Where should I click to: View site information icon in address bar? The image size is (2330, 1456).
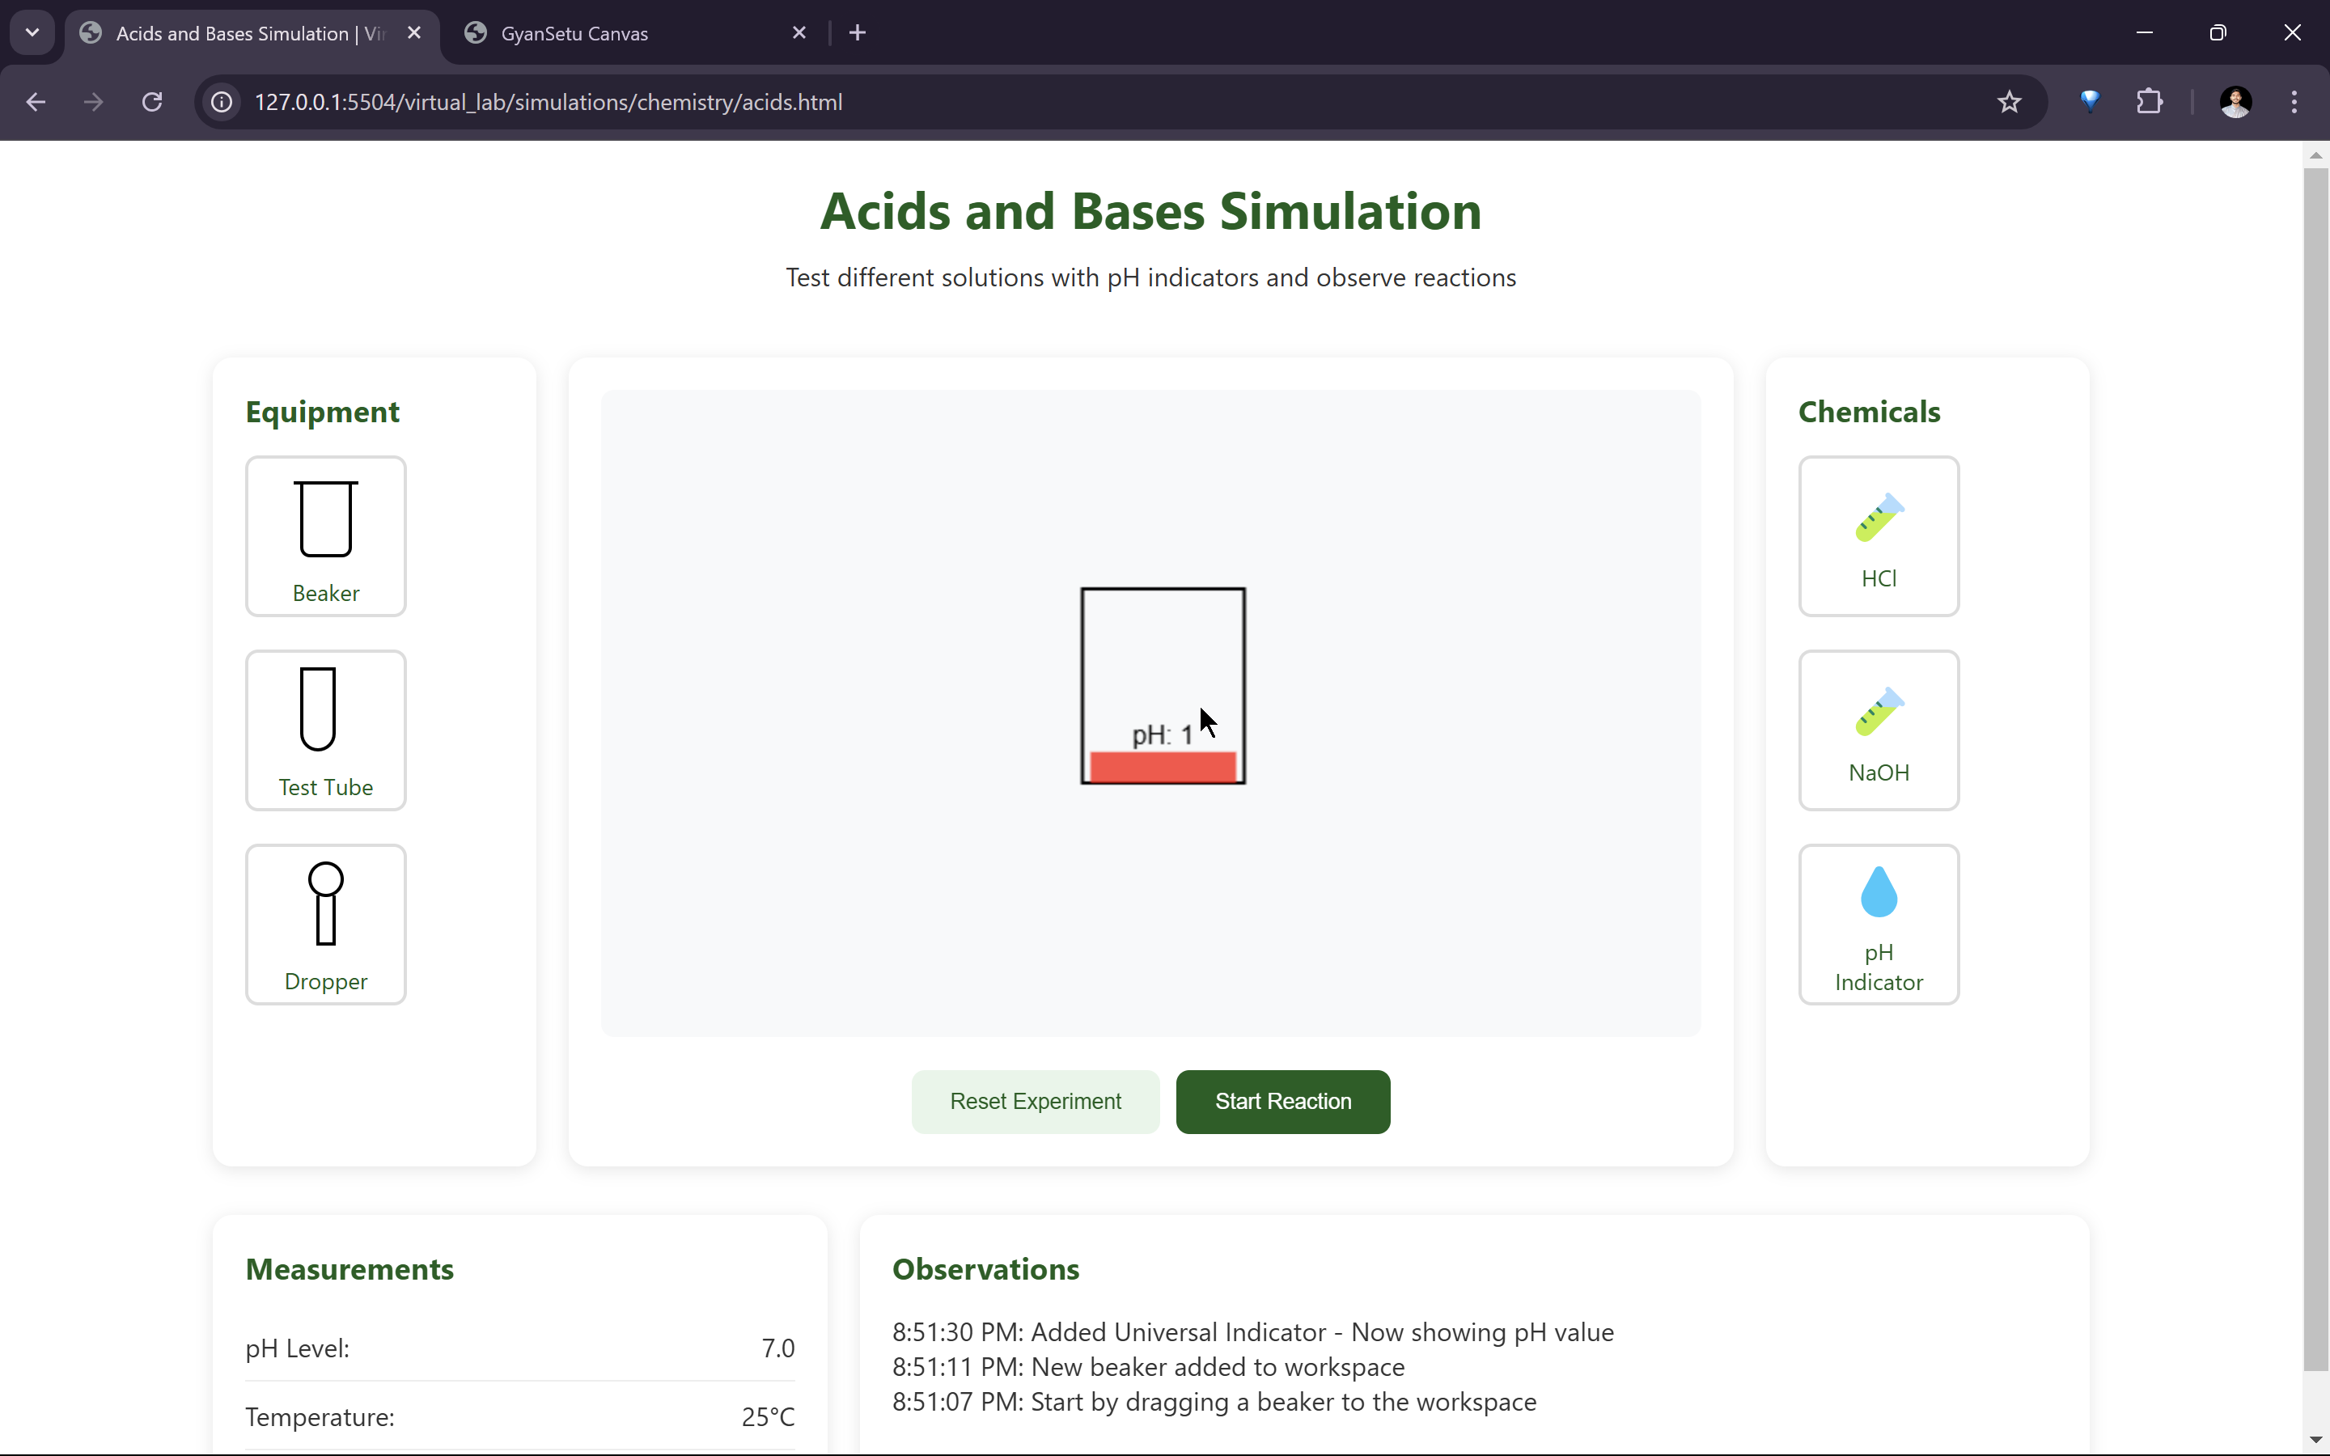(x=222, y=102)
